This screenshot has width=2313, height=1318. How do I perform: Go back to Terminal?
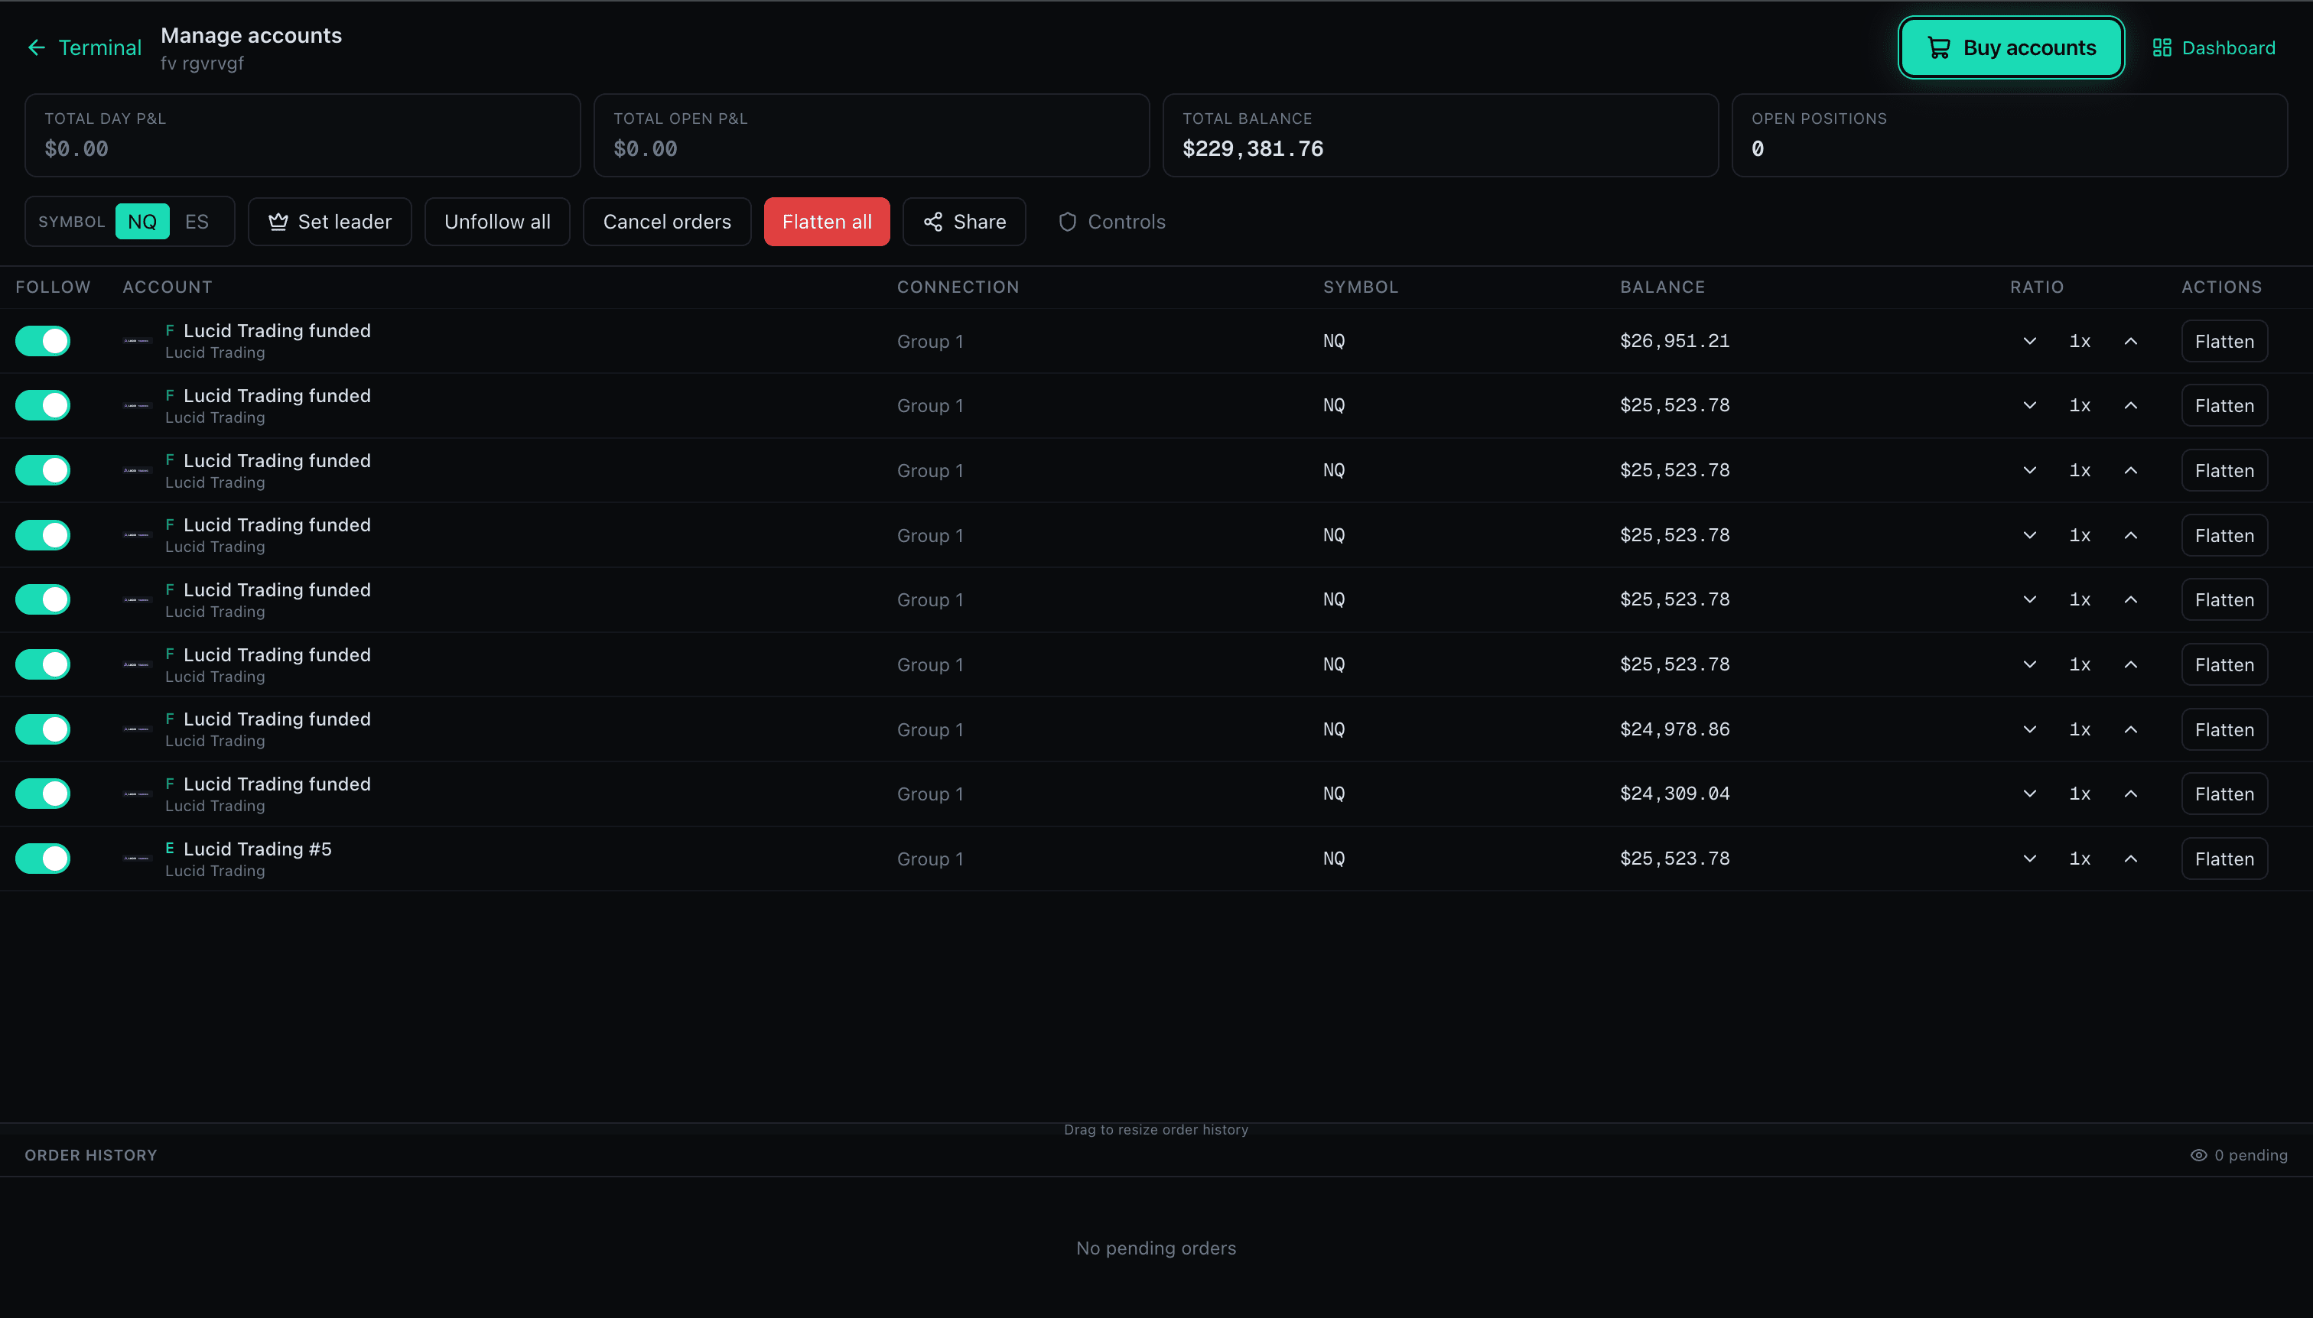pyautogui.click(x=84, y=48)
